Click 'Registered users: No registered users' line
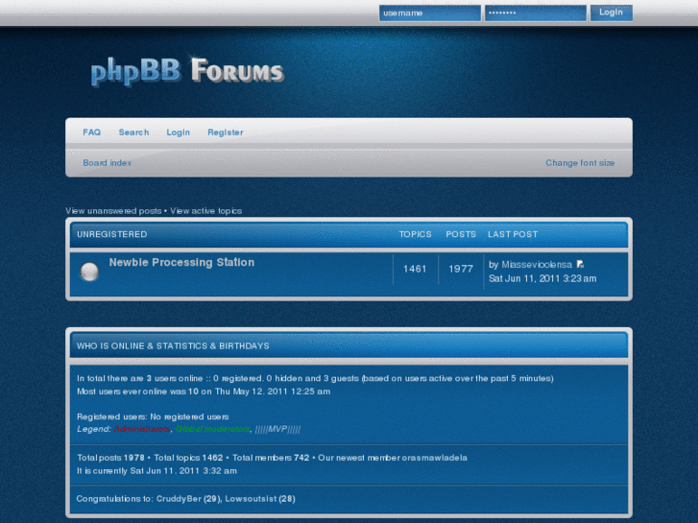This screenshot has height=523, width=698. [153, 416]
